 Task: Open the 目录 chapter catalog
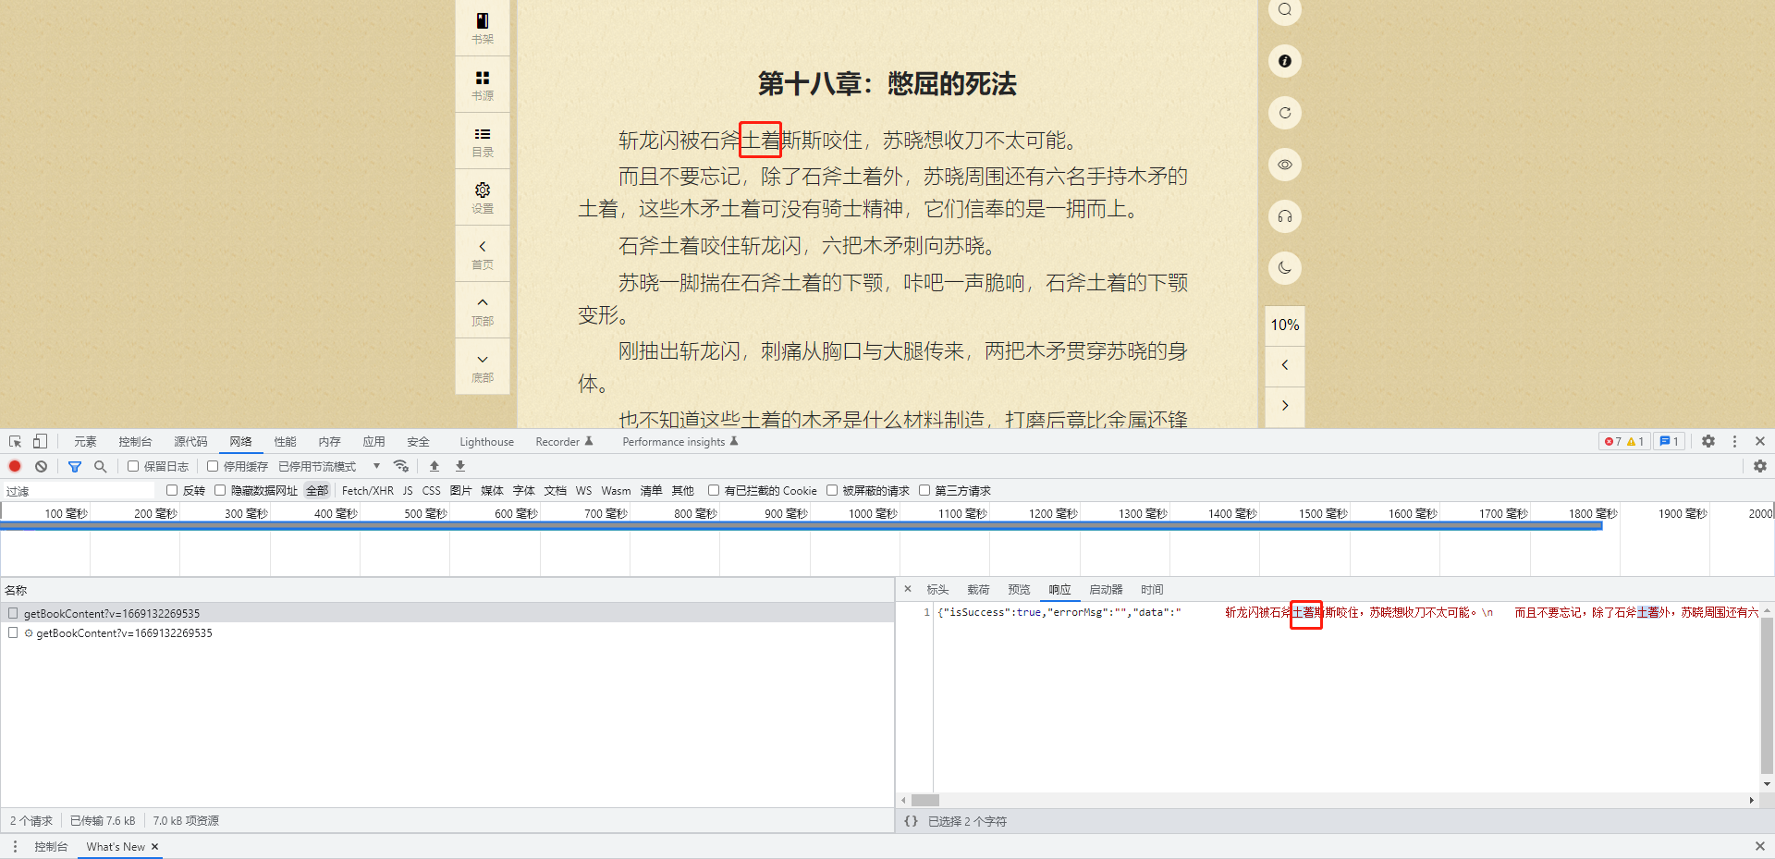482,141
